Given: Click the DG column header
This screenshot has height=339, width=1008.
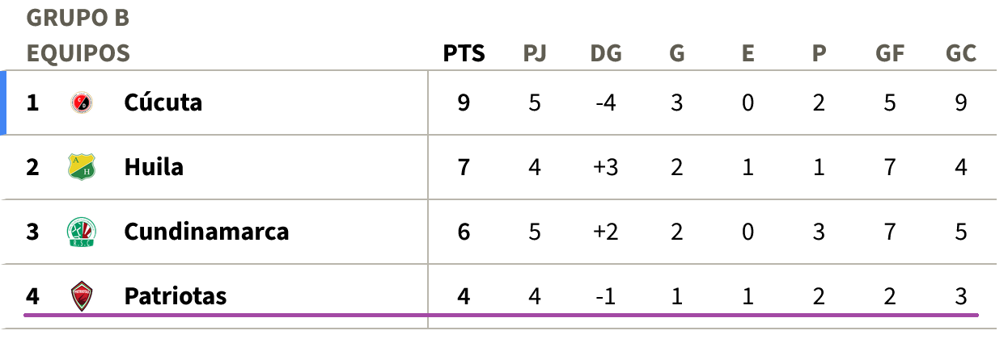Looking at the screenshot, I should click(606, 54).
